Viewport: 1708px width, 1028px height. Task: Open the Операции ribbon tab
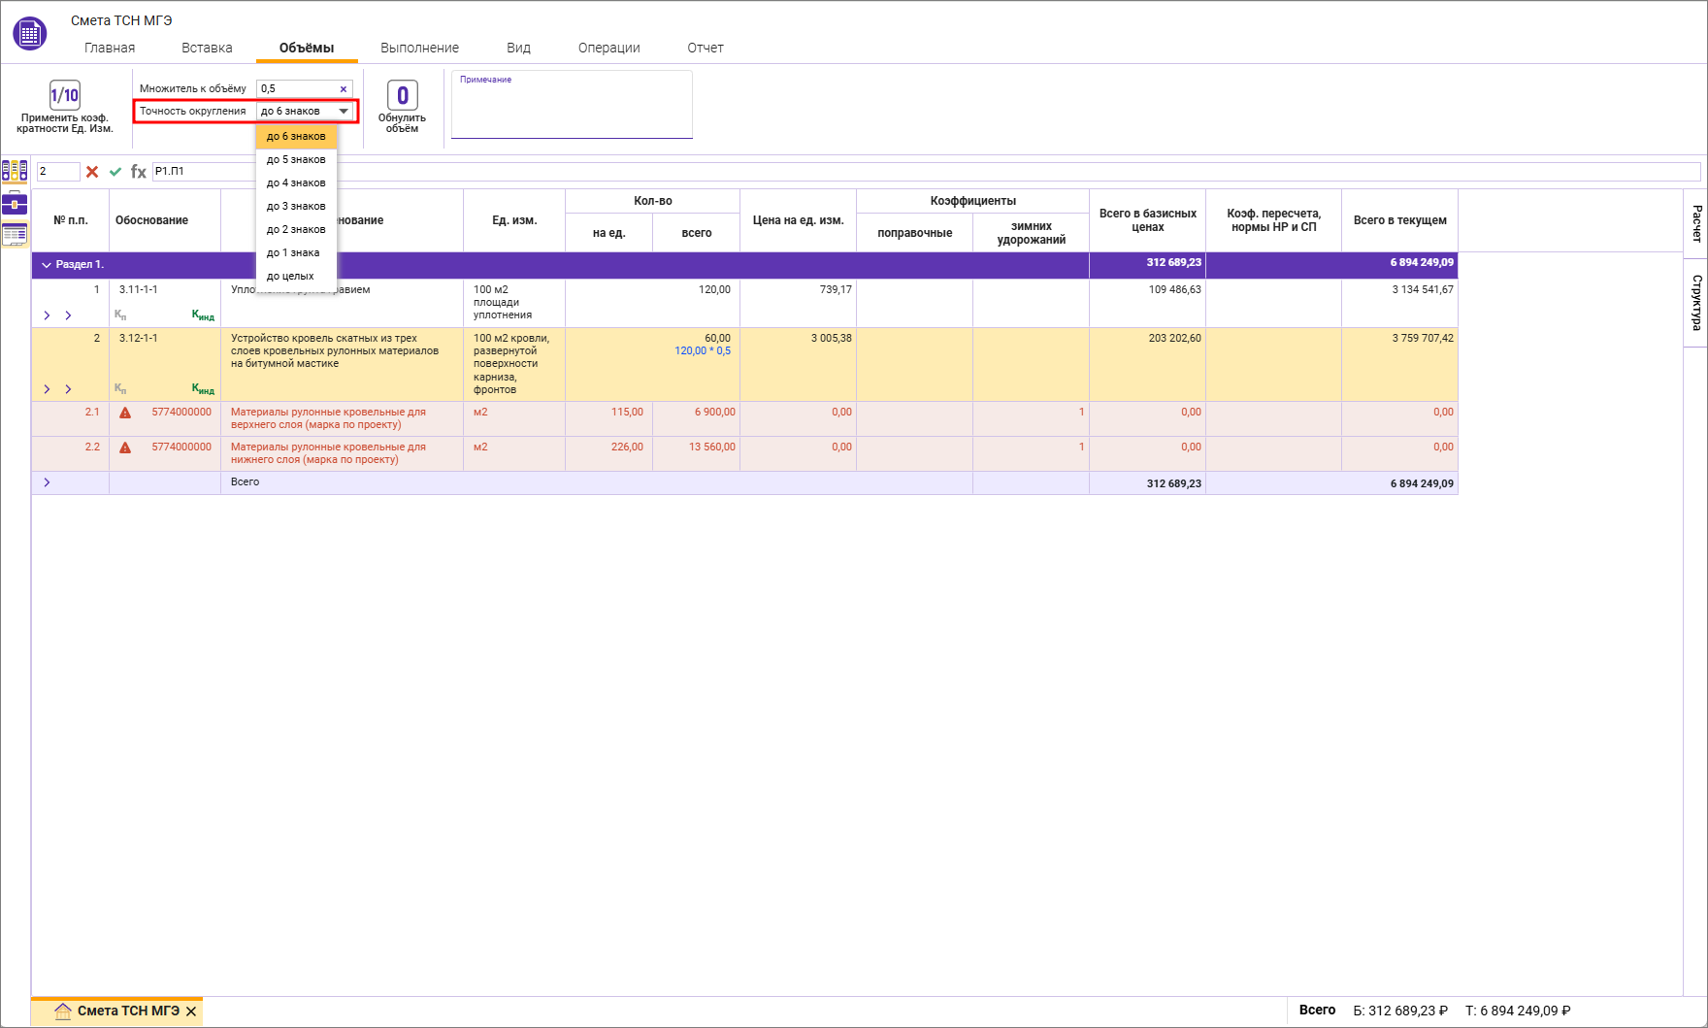click(x=608, y=48)
